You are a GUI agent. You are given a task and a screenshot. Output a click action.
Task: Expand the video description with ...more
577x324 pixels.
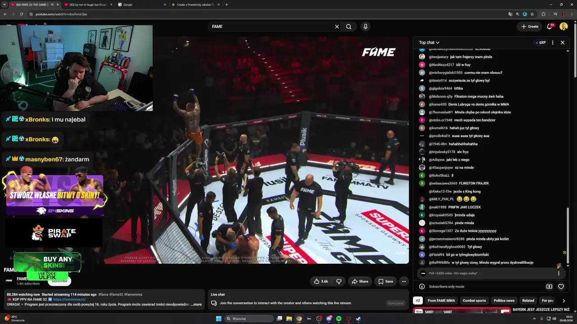197,305
